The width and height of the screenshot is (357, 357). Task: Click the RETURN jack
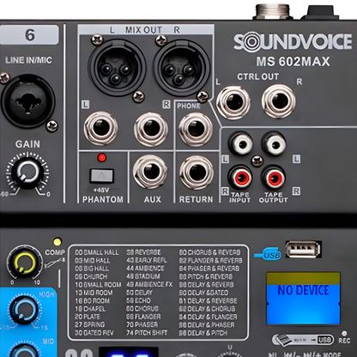tap(197, 172)
